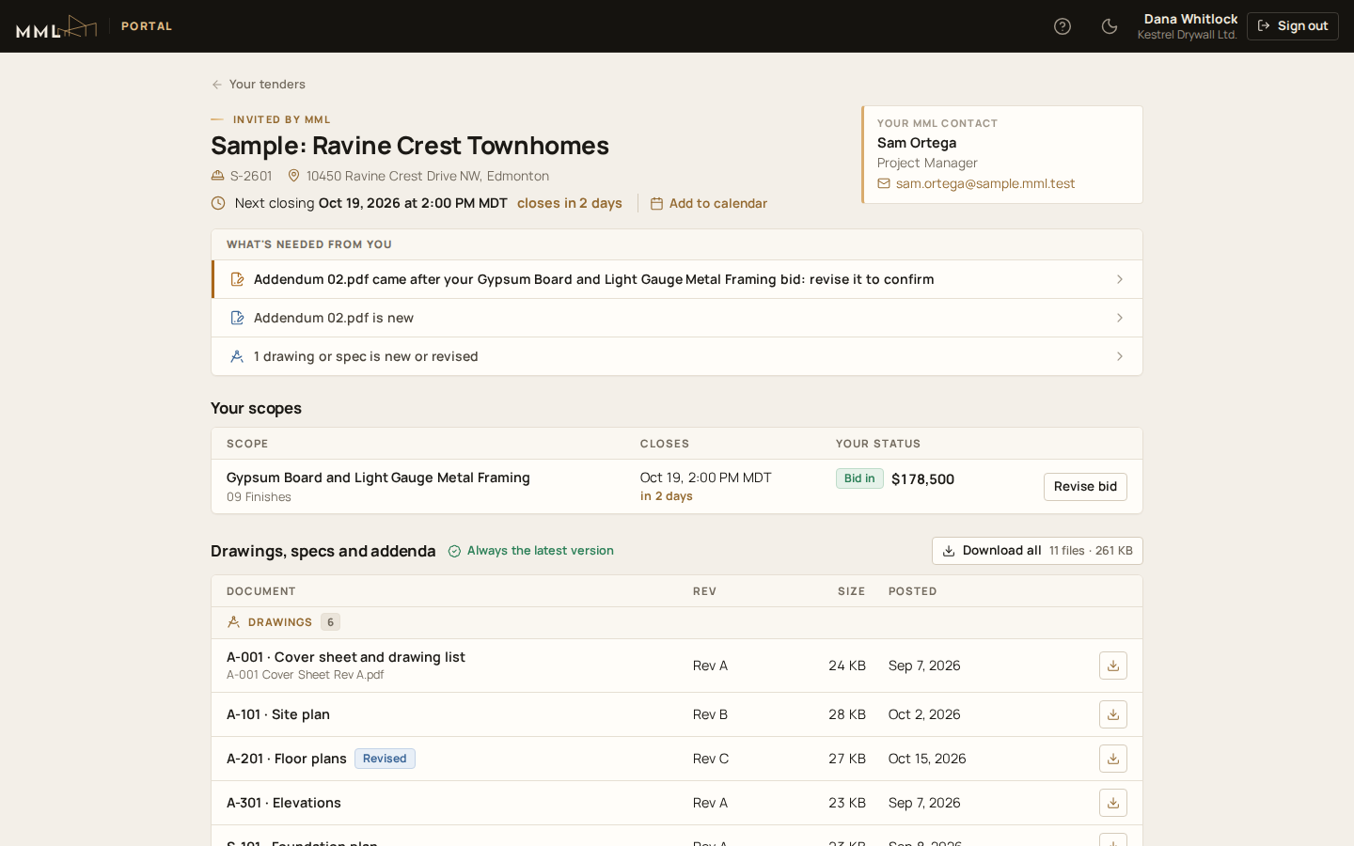This screenshot has height=846, width=1354.
Task: Click the Rev B cell for Site plan
Action: point(710,714)
